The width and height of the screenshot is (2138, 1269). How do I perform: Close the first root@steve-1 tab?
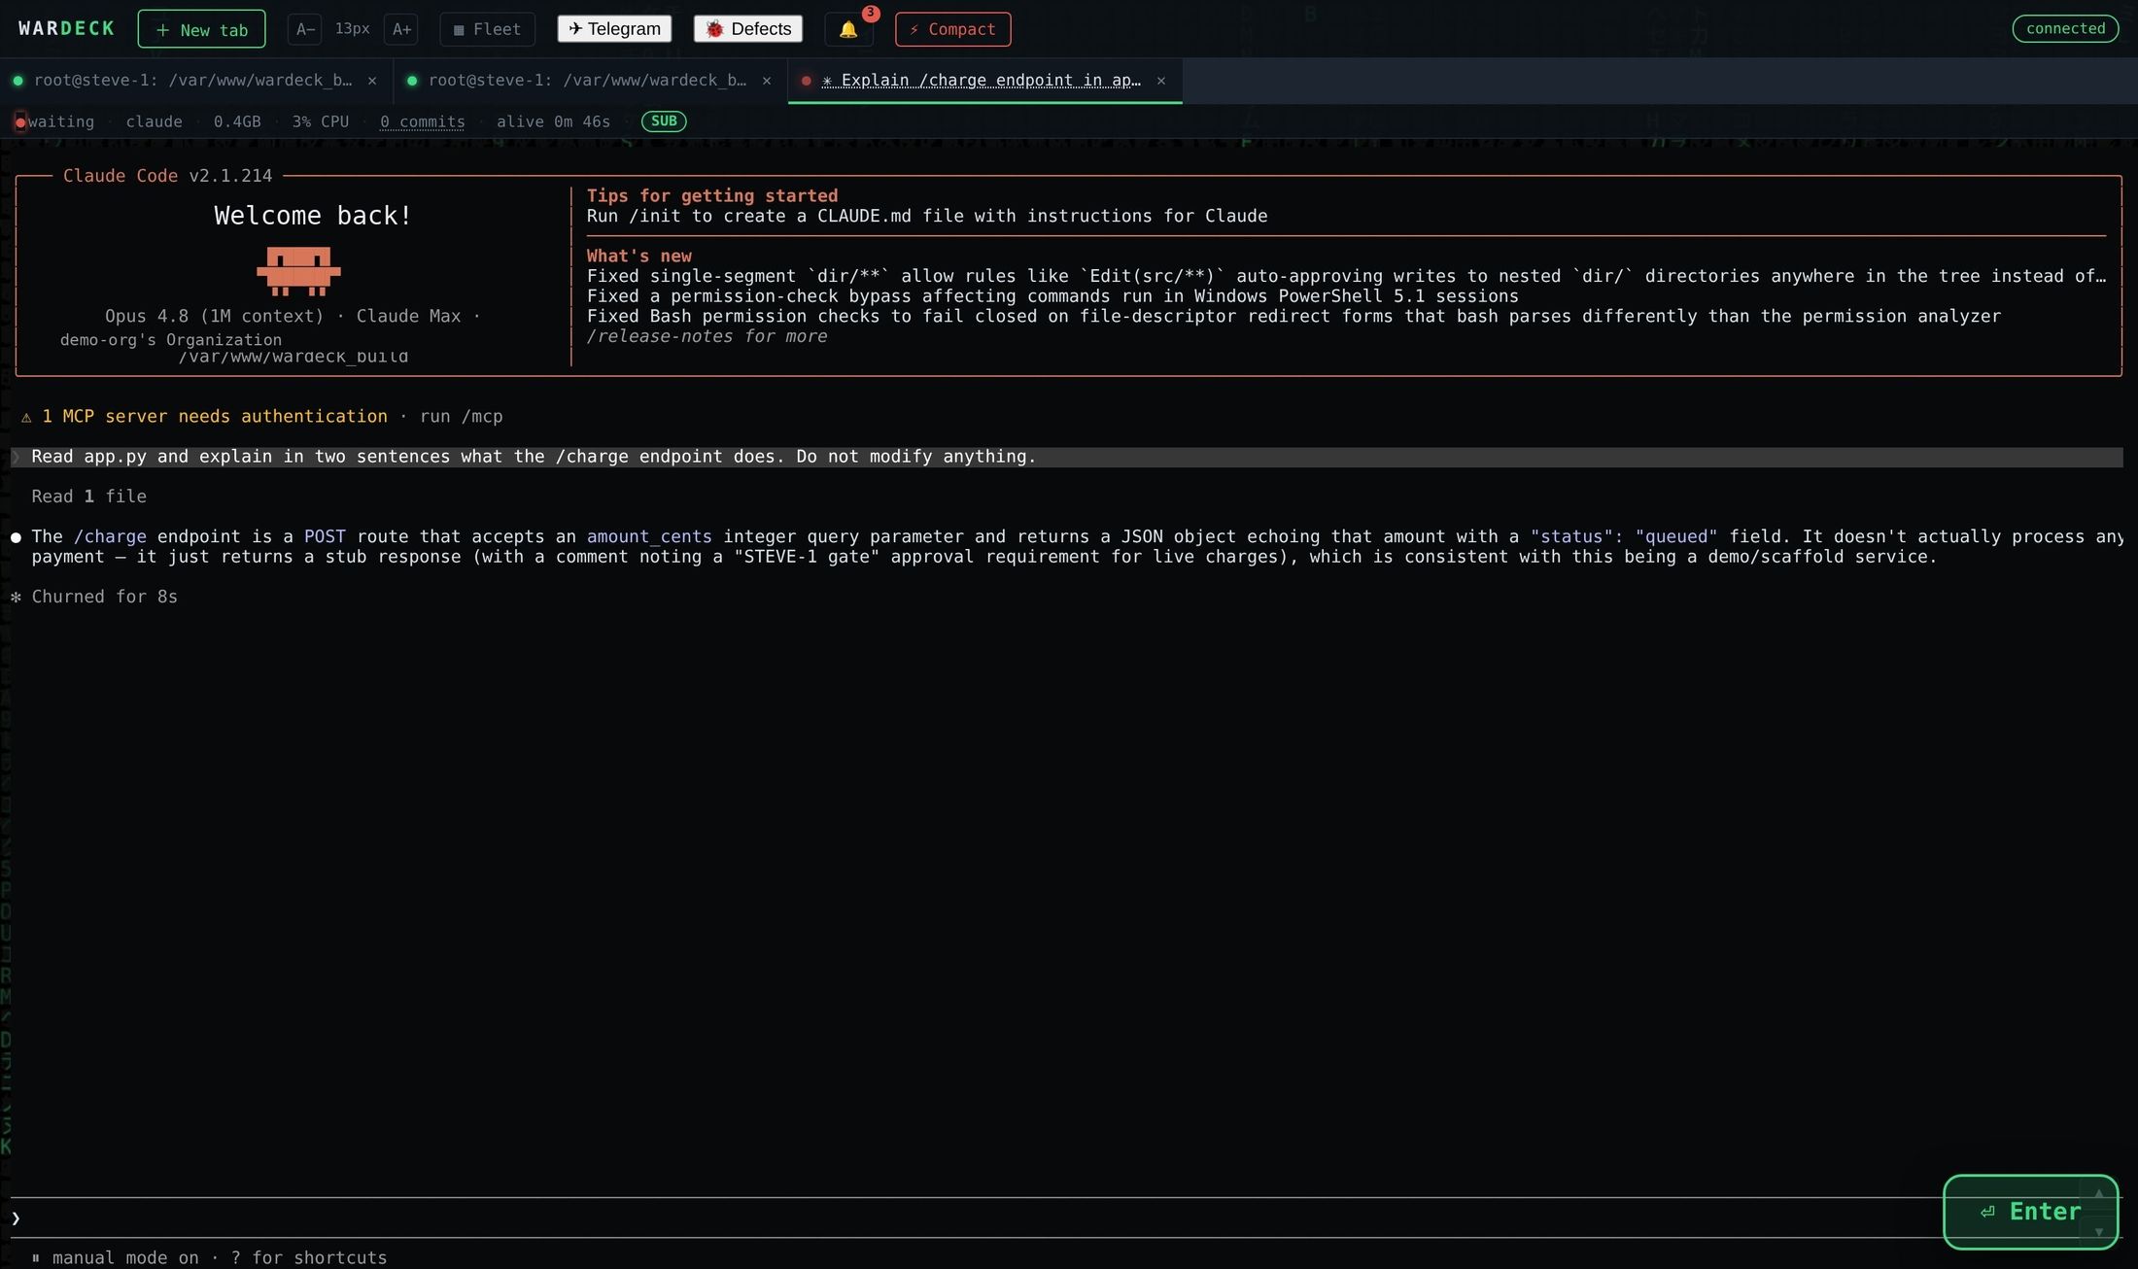(372, 81)
